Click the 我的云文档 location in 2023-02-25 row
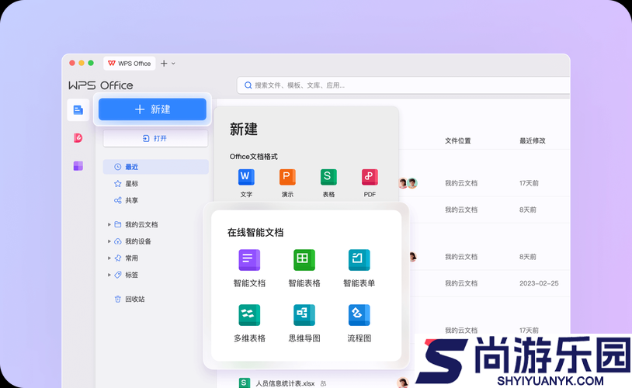The image size is (632, 388). click(461, 283)
